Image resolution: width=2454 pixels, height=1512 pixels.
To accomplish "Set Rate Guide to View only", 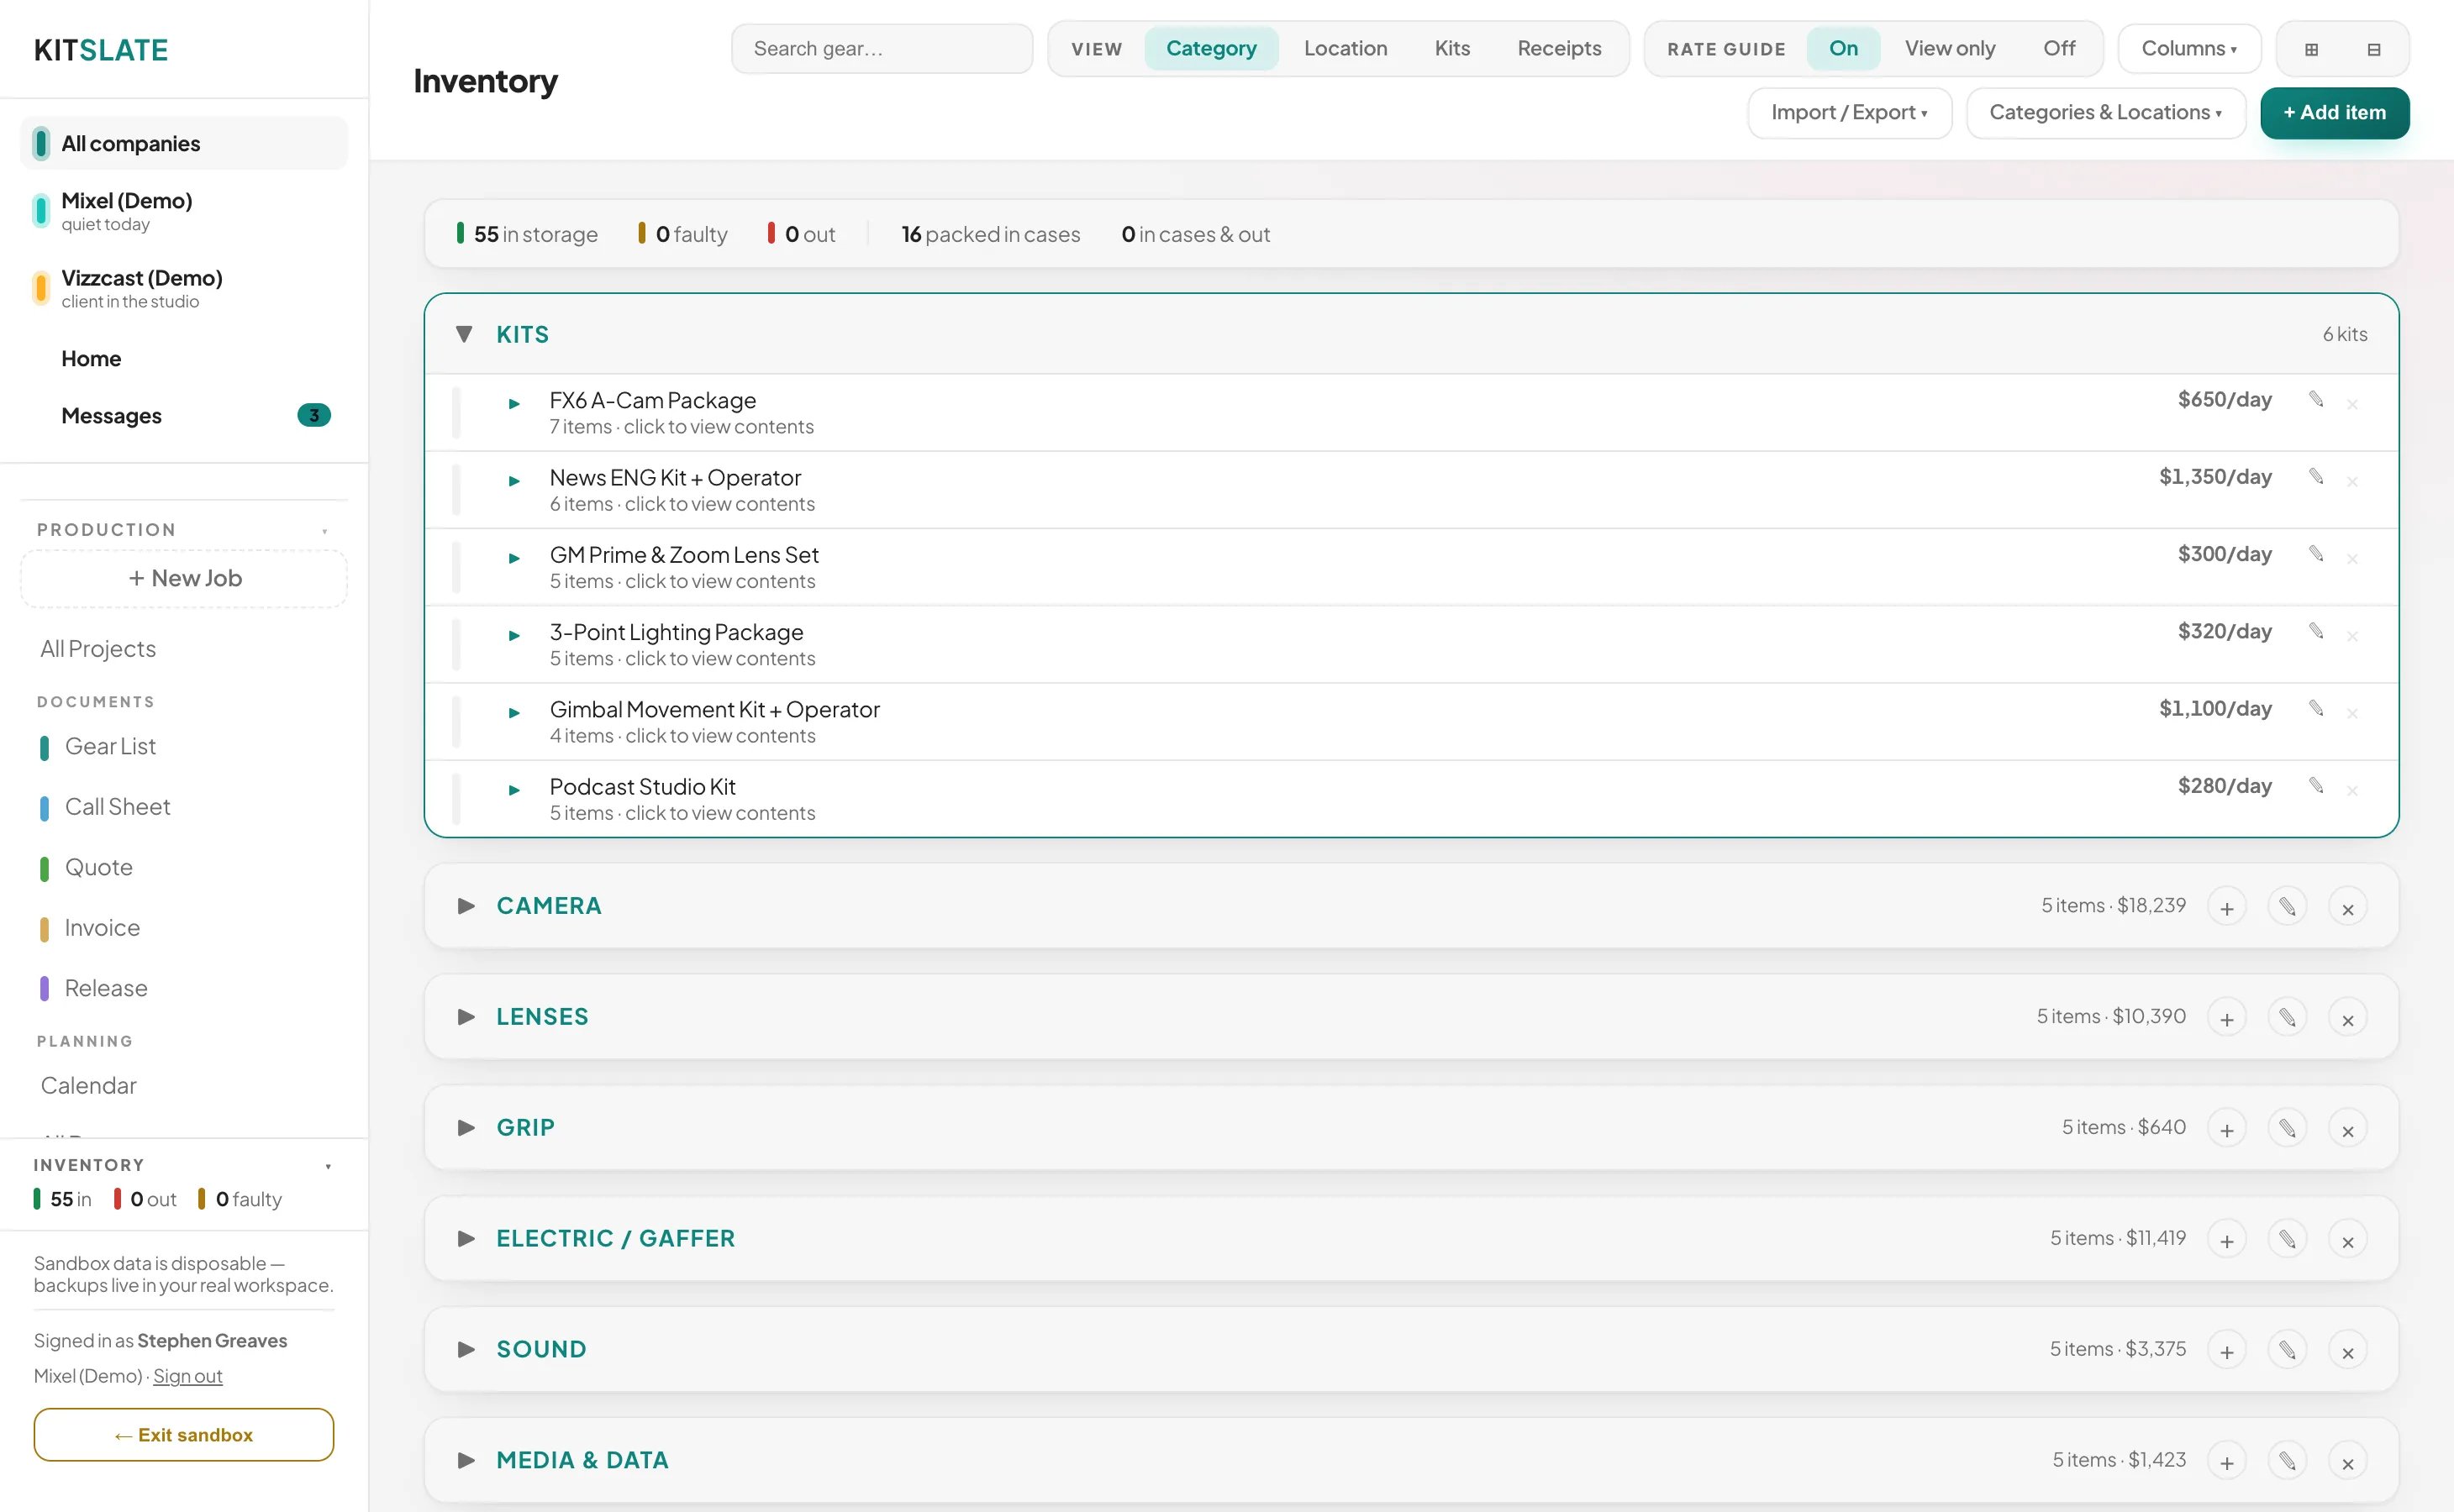I will pos(1949,48).
